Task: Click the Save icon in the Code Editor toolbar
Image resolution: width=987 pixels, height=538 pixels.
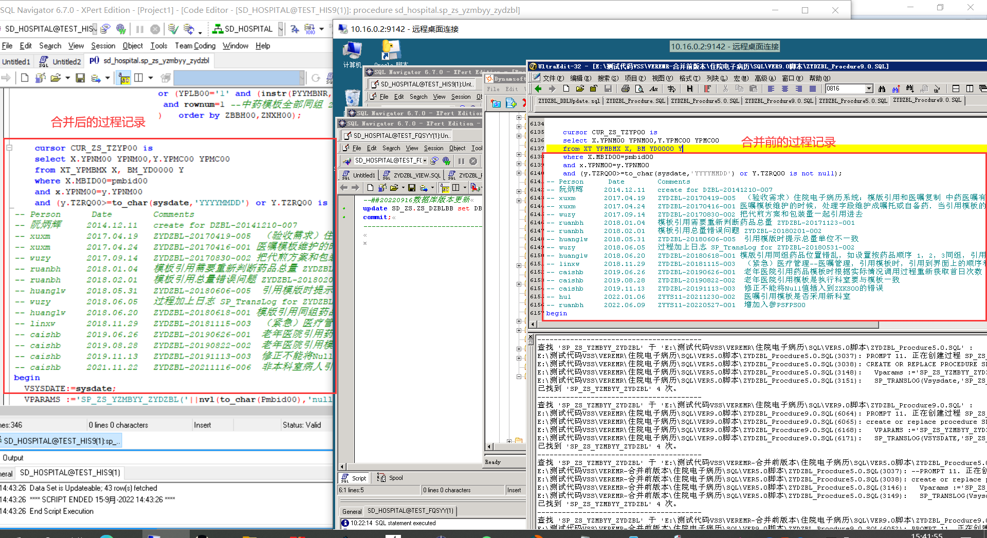Action: coord(80,78)
